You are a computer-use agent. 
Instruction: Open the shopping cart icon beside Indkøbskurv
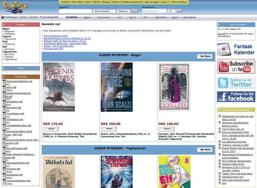3,17
